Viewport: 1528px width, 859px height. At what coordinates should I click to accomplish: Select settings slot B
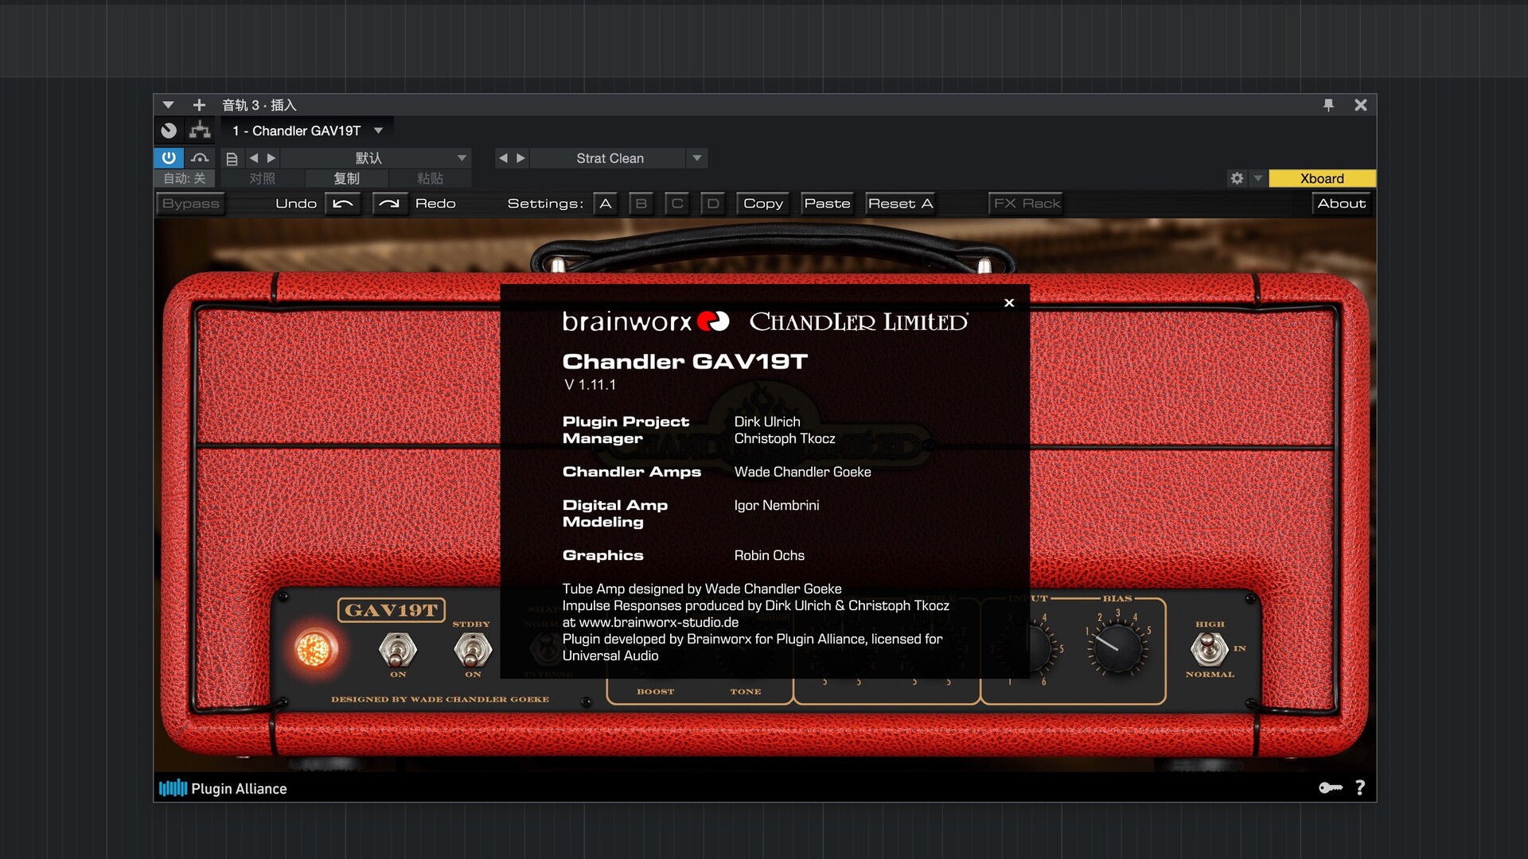(x=641, y=204)
